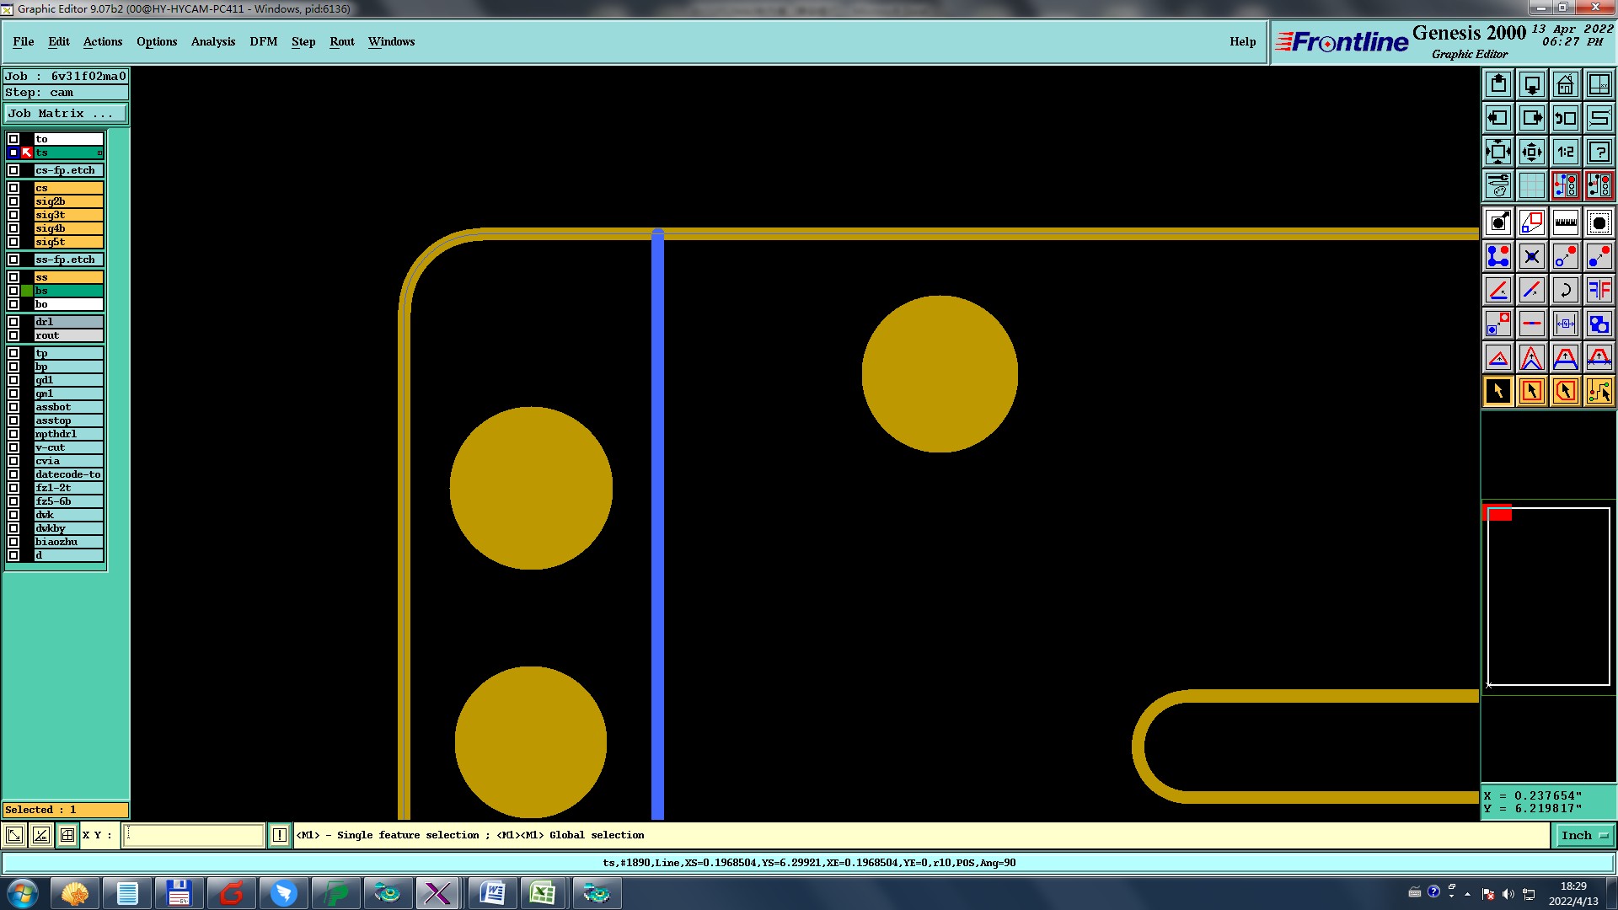This screenshot has width=1618, height=910.
Task: Click the orange ss layer swatch
Action: [x=68, y=277]
